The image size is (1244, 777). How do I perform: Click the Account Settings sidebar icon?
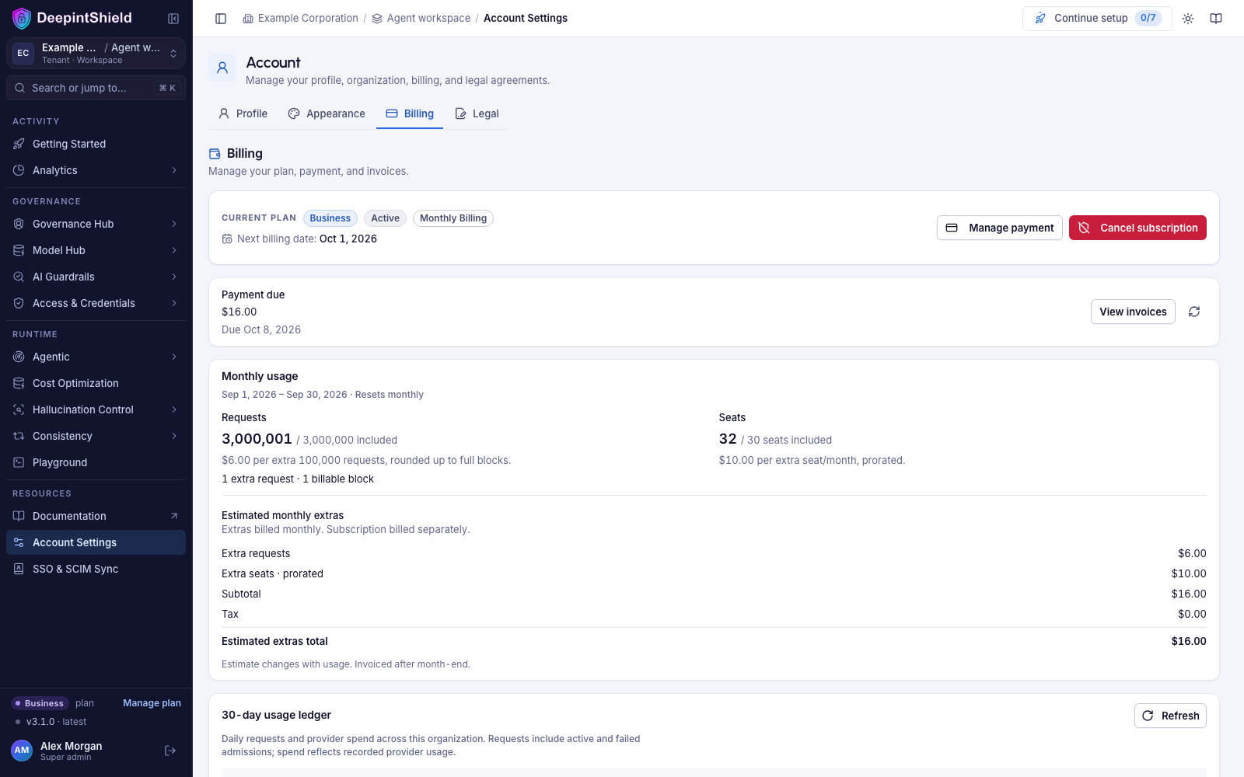coord(19,542)
